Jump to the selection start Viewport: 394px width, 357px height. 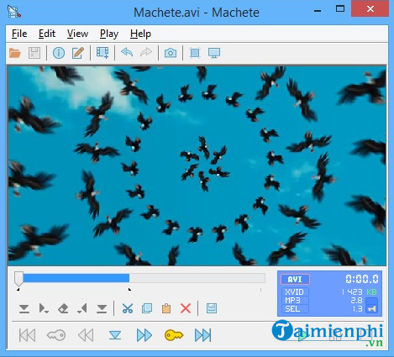(x=24, y=309)
